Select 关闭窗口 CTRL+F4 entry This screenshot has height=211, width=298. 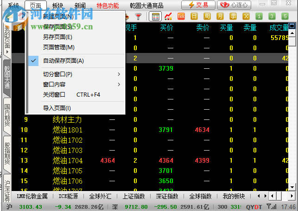pyautogui.click(x=76, y=94)
